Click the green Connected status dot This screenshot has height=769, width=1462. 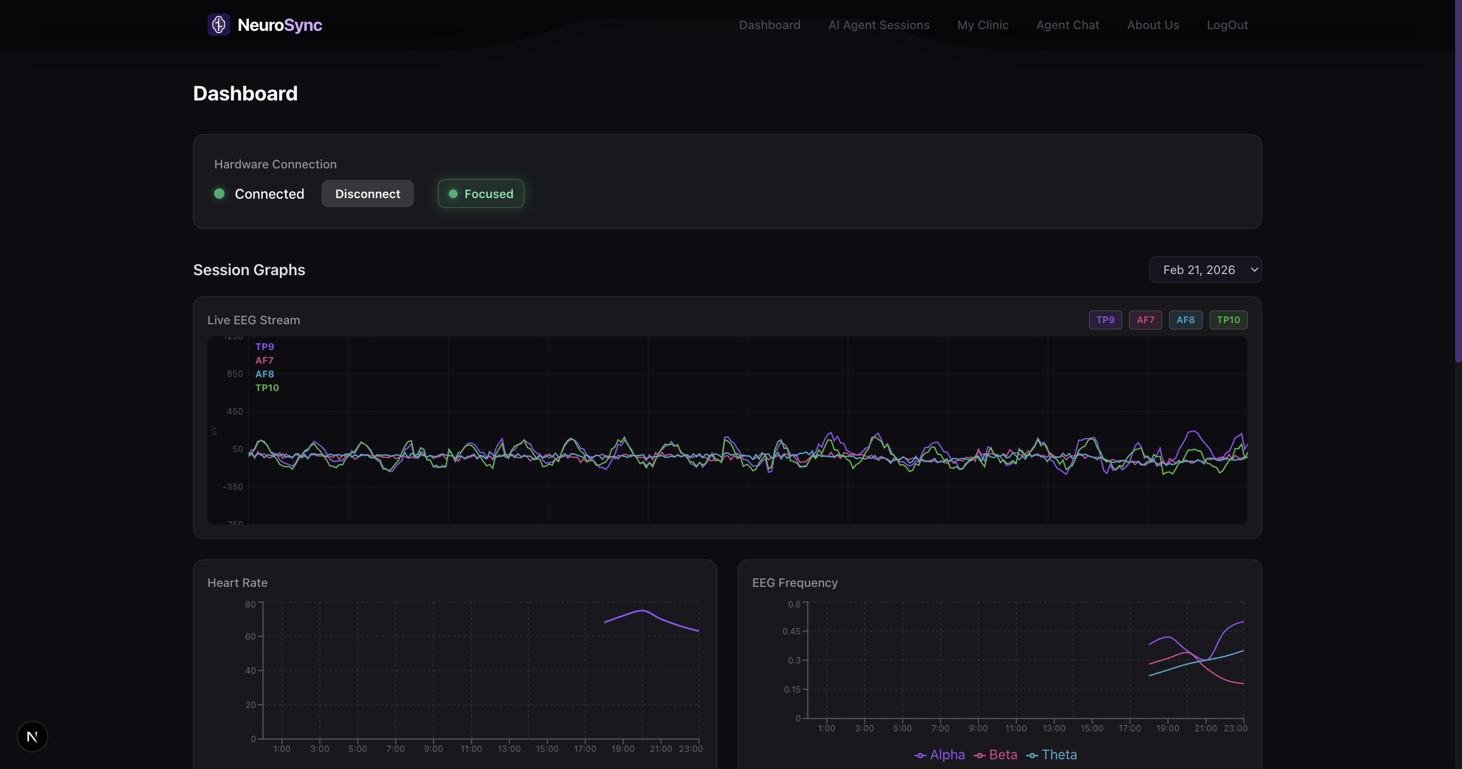click(219, 194)
